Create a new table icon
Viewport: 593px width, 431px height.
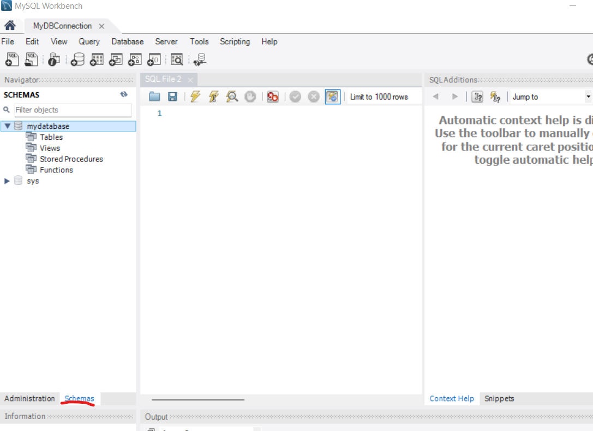pos(97,59)
